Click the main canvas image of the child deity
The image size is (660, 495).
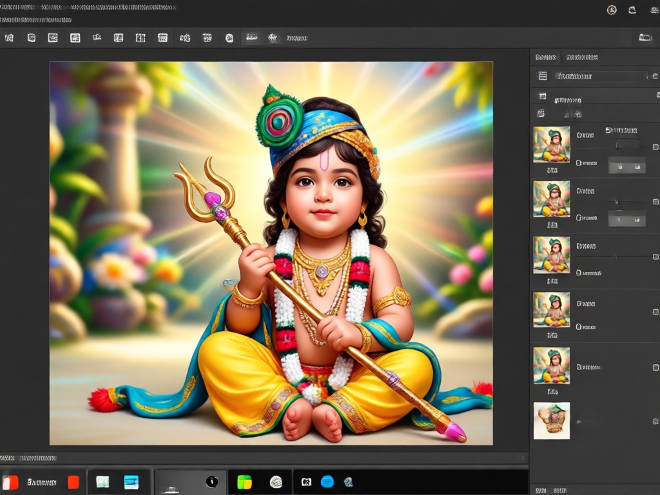[x=271, y=253]
